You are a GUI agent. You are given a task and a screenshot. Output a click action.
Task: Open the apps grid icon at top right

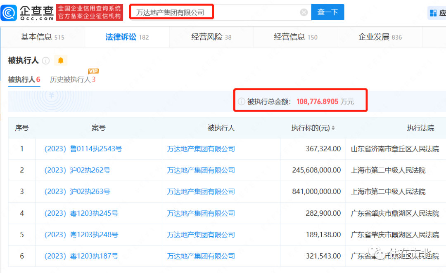[x=433, y=13]
